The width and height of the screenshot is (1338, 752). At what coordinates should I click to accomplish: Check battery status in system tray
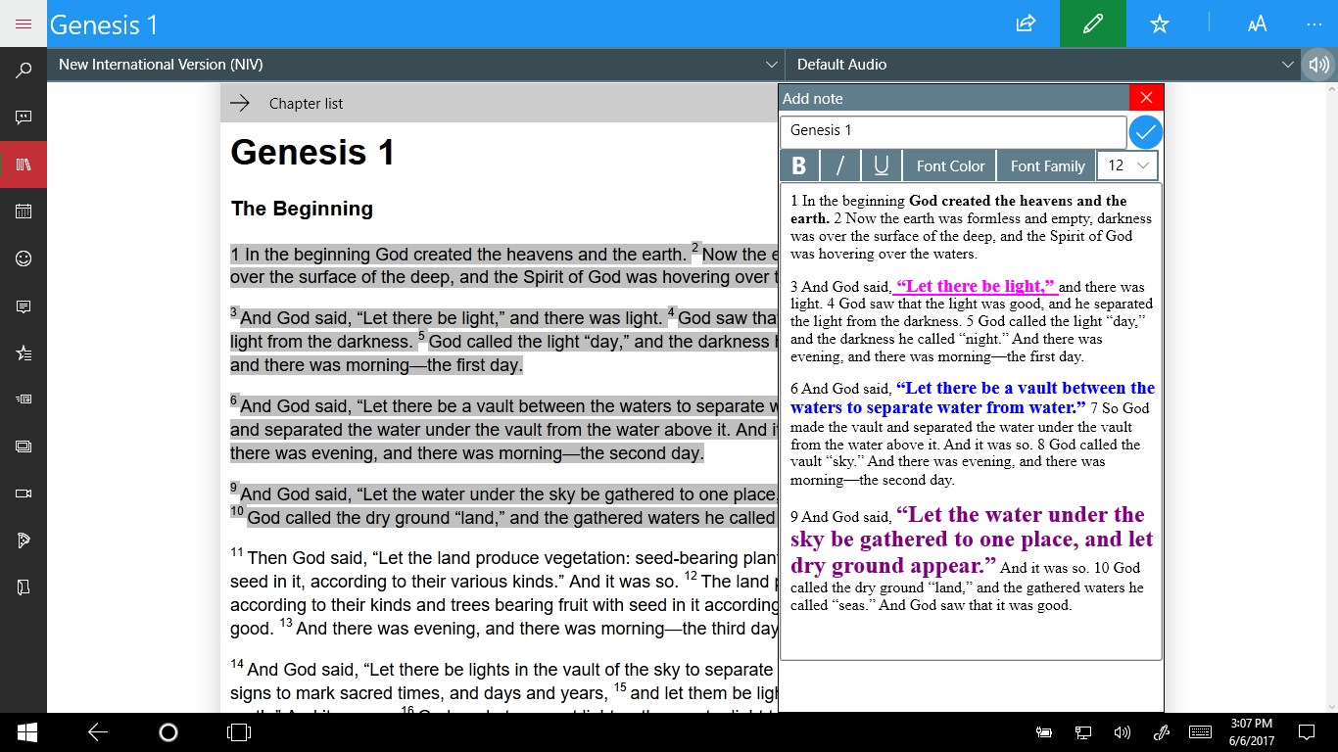(1044, 731)
